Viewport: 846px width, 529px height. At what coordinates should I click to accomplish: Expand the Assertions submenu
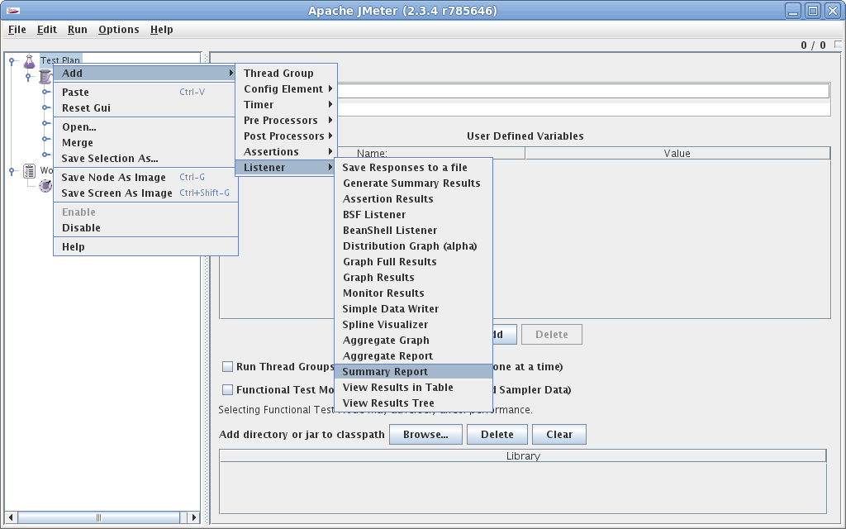point(287,152)
